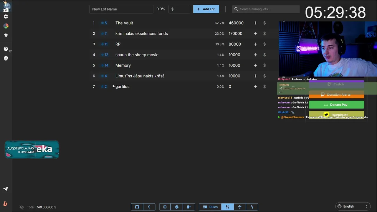Click dollar icon on The Vault row
This screenshot has width=377, height=212.
click(264, 23)
